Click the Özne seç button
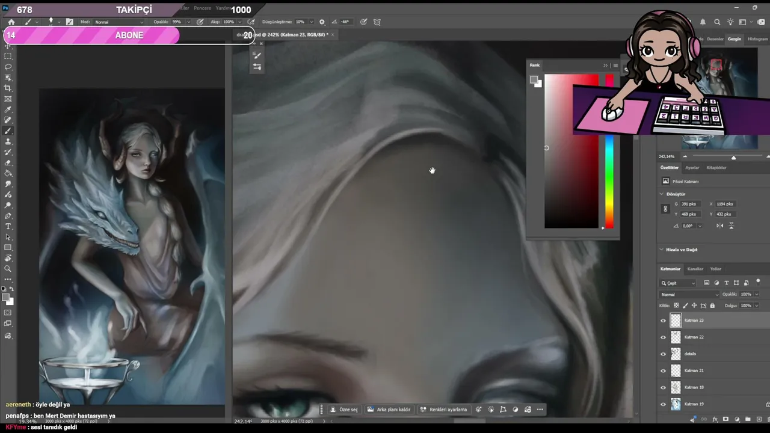 343,410
